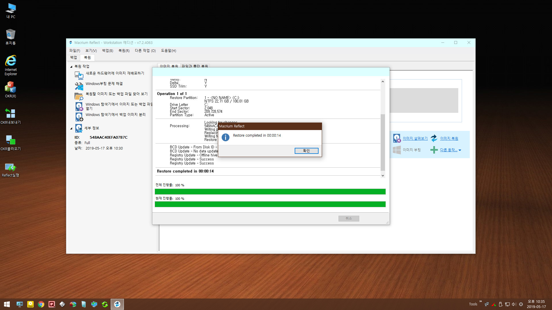Open the 복원(R) menu
Screen dimensions: 552x310
point(124,51)
